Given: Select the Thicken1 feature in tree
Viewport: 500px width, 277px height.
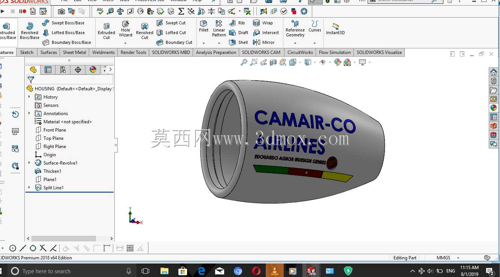Looking at the screenshot, I should coord(48,171).
